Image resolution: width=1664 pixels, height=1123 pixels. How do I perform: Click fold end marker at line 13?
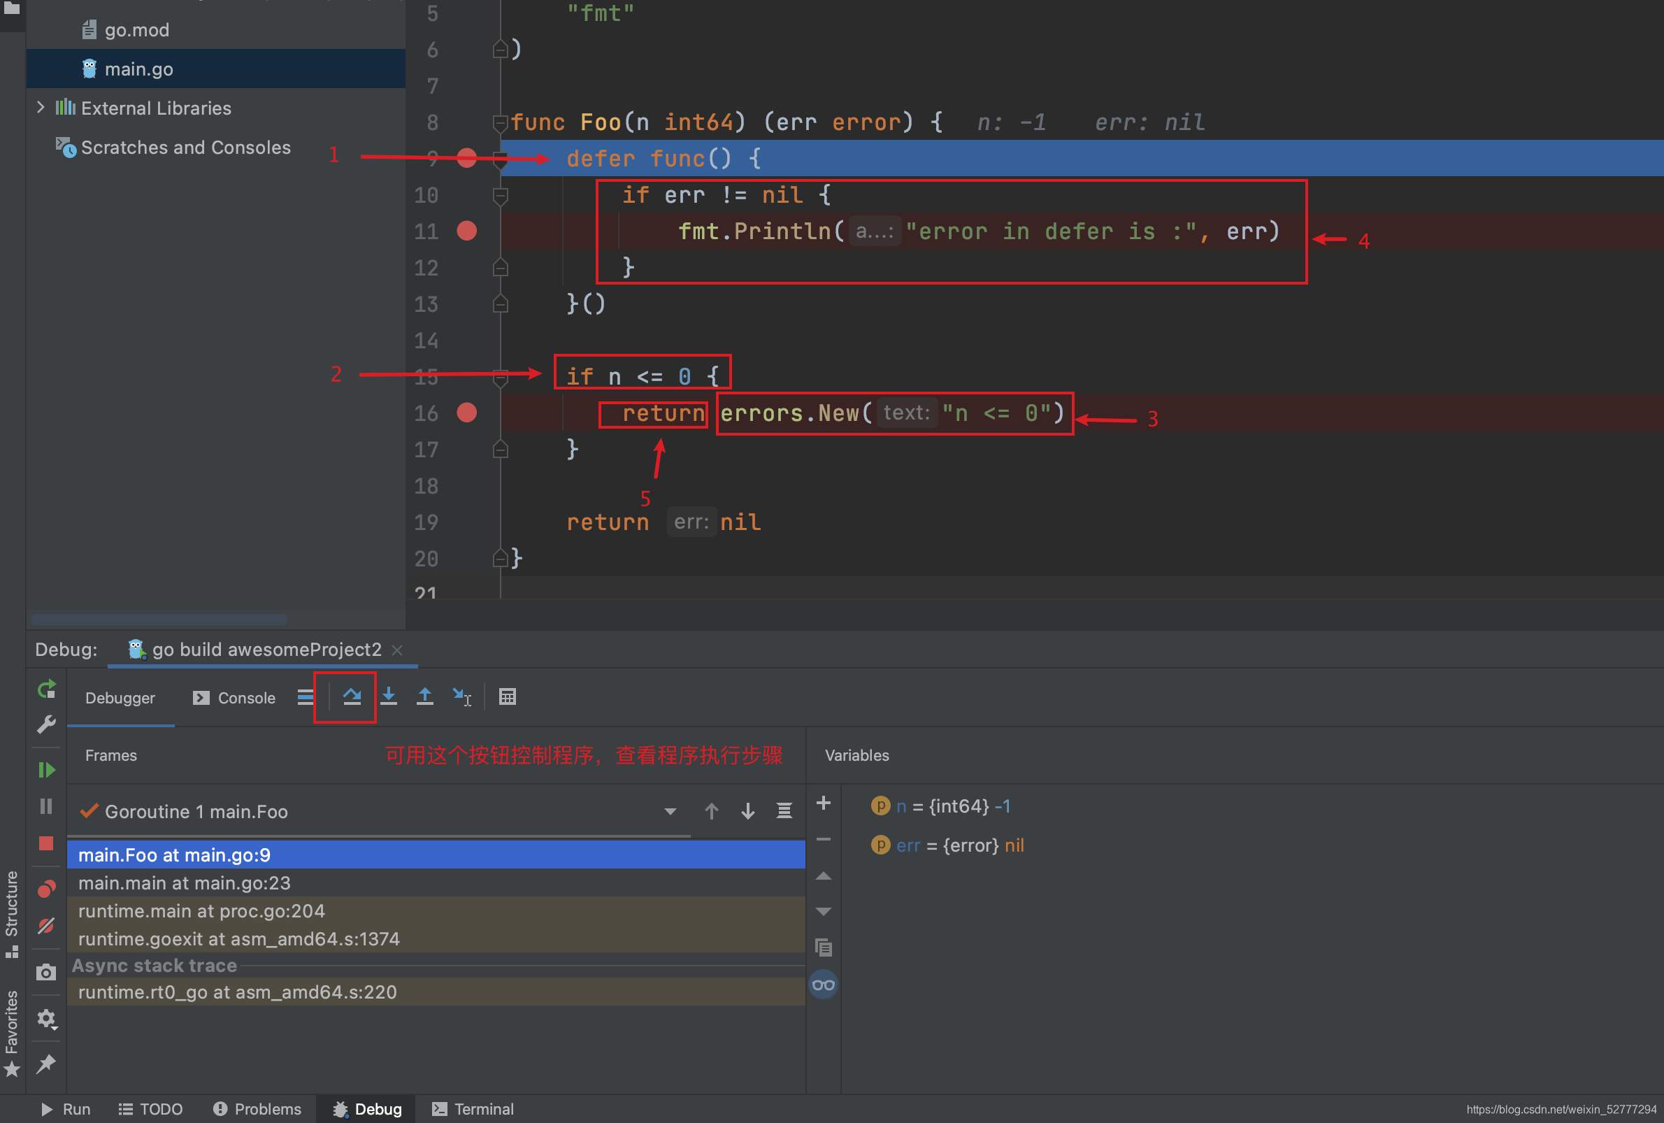click(501, 303)
